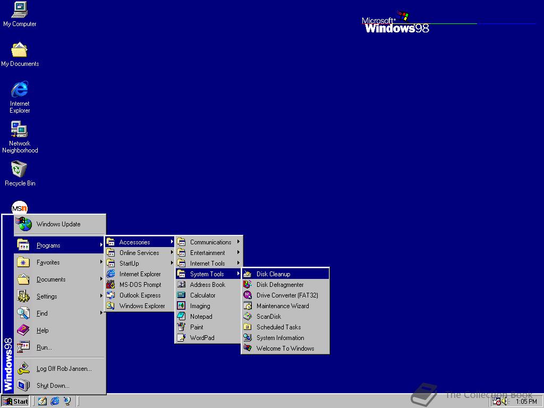Click the Drive Converter (FAT32) icon
The image size is (544, 408).
[248, 295]
